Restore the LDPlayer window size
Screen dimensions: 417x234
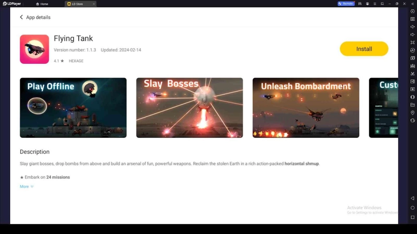tap(397, 4)
